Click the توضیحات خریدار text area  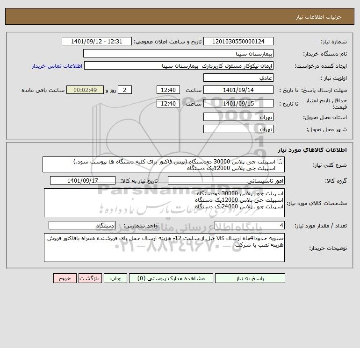164,248
